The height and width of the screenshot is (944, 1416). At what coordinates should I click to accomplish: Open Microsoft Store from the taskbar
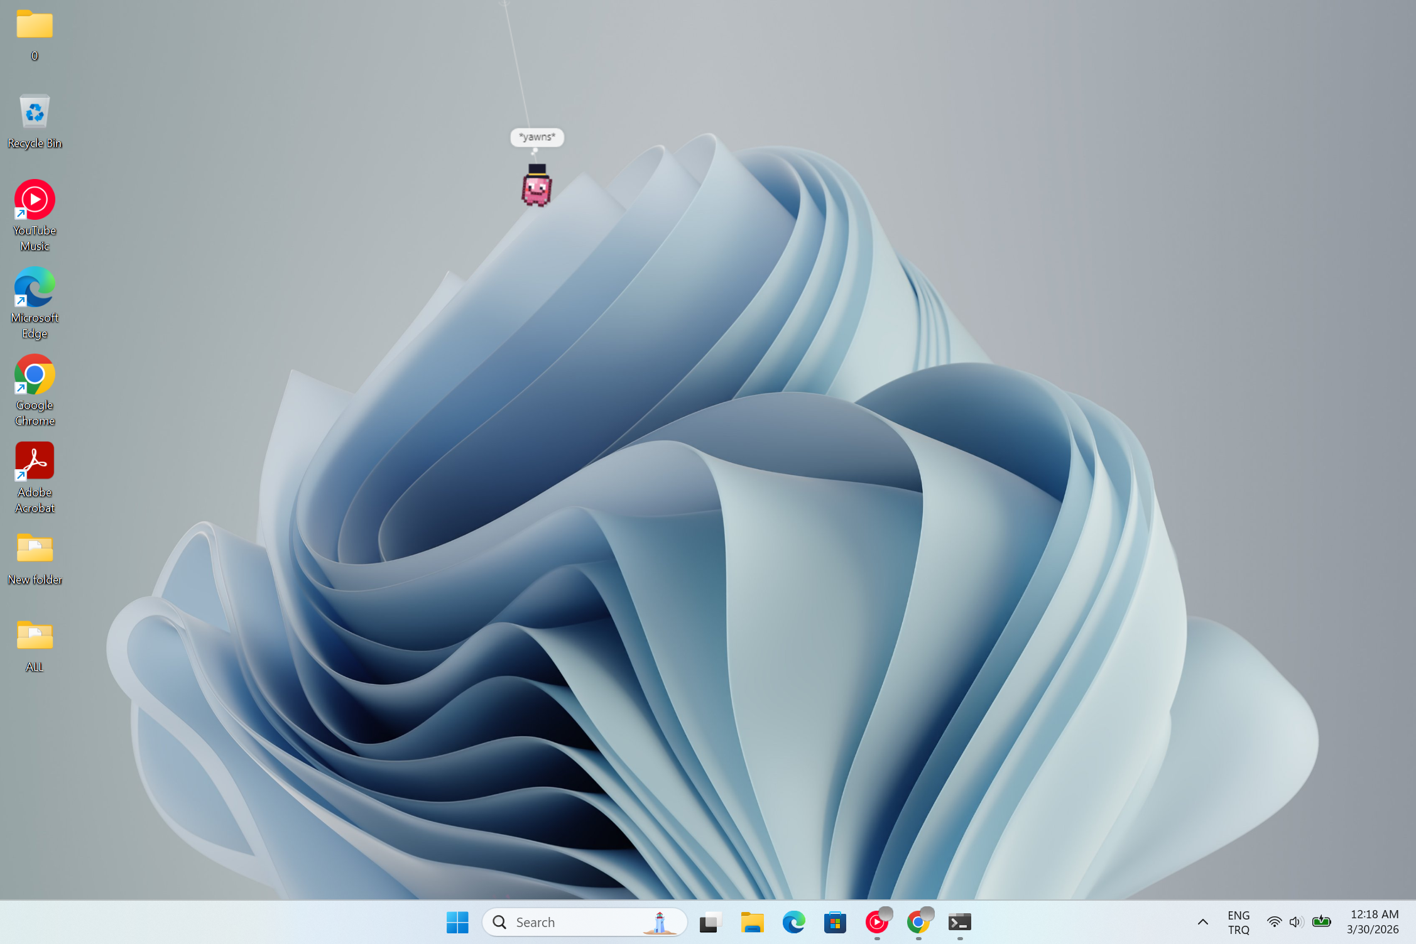[835, 922]
